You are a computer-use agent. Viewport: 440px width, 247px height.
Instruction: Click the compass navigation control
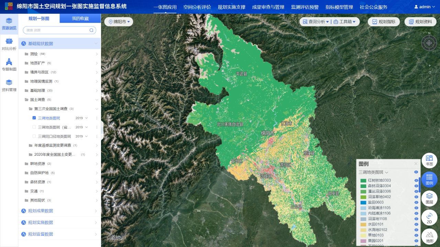click(429, 43)
